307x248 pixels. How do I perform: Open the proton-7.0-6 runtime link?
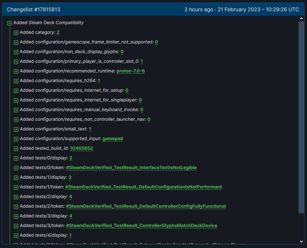(x=131, y=71)
